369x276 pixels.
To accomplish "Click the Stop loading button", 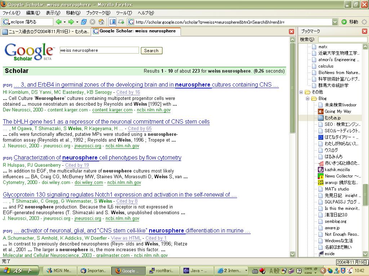I will (x=93, y=22).
